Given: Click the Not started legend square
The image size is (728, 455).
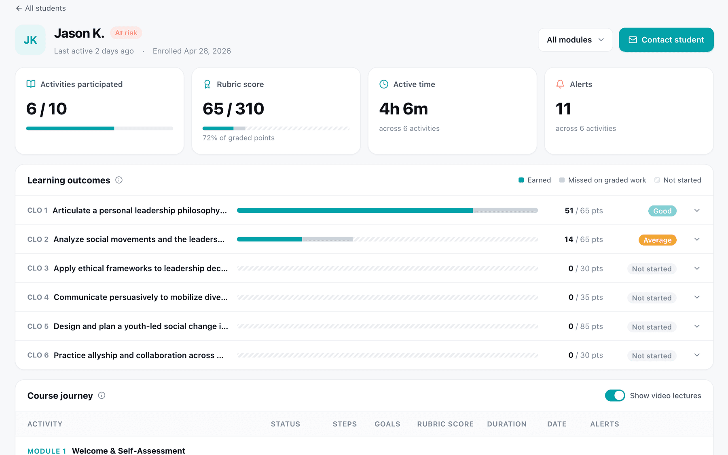Looking at the screenshot, I should coord(657,180).
